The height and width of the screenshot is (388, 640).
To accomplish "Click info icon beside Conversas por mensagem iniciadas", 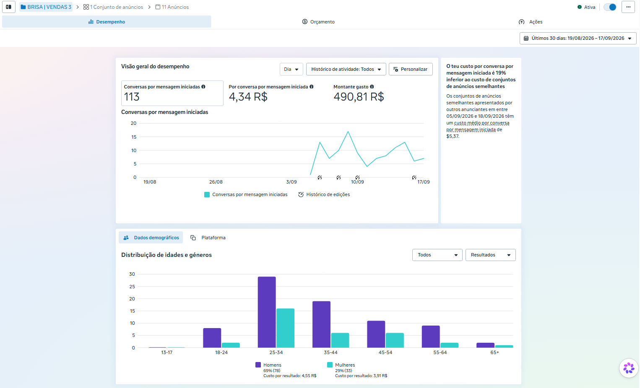I will [x=203, y=87].
